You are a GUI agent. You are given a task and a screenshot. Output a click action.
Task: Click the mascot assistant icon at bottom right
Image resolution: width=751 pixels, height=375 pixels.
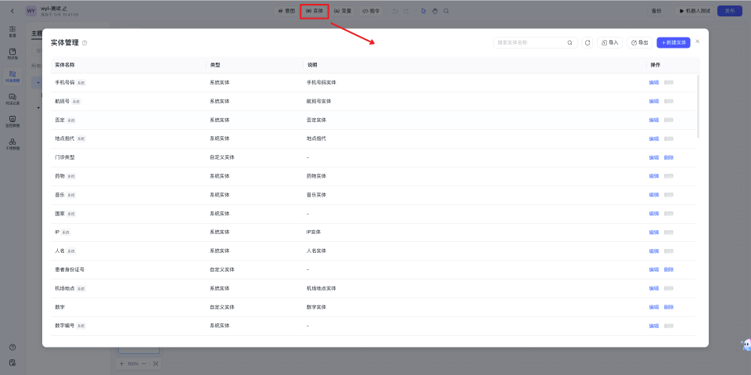coord(746,344)
